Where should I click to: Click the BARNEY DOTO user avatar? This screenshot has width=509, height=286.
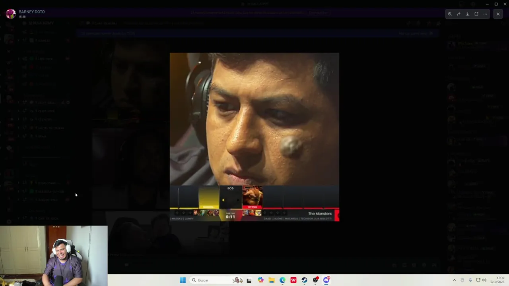pyautogui.click(x=11, y=14)
